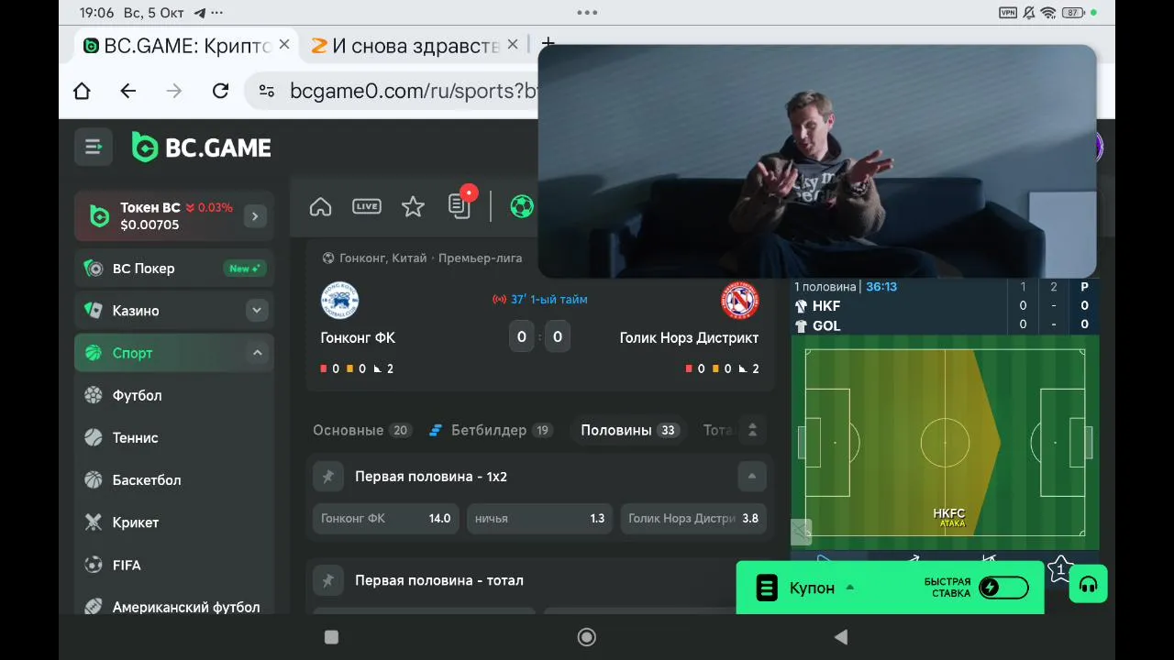Click the star badge with 1
Image resolution: width=1174 pixels, height=660 pixels.
1060,569
